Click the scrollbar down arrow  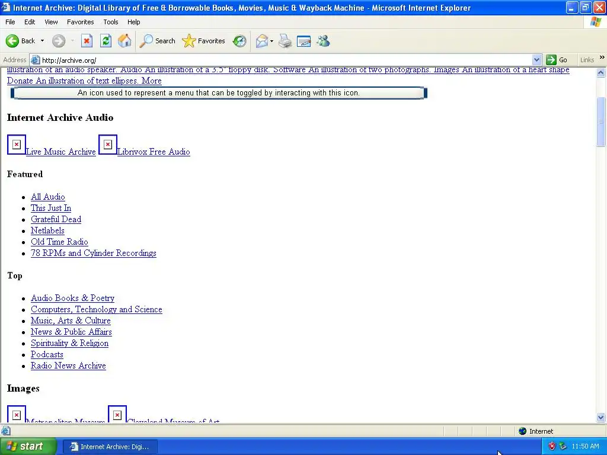(601, 418)
